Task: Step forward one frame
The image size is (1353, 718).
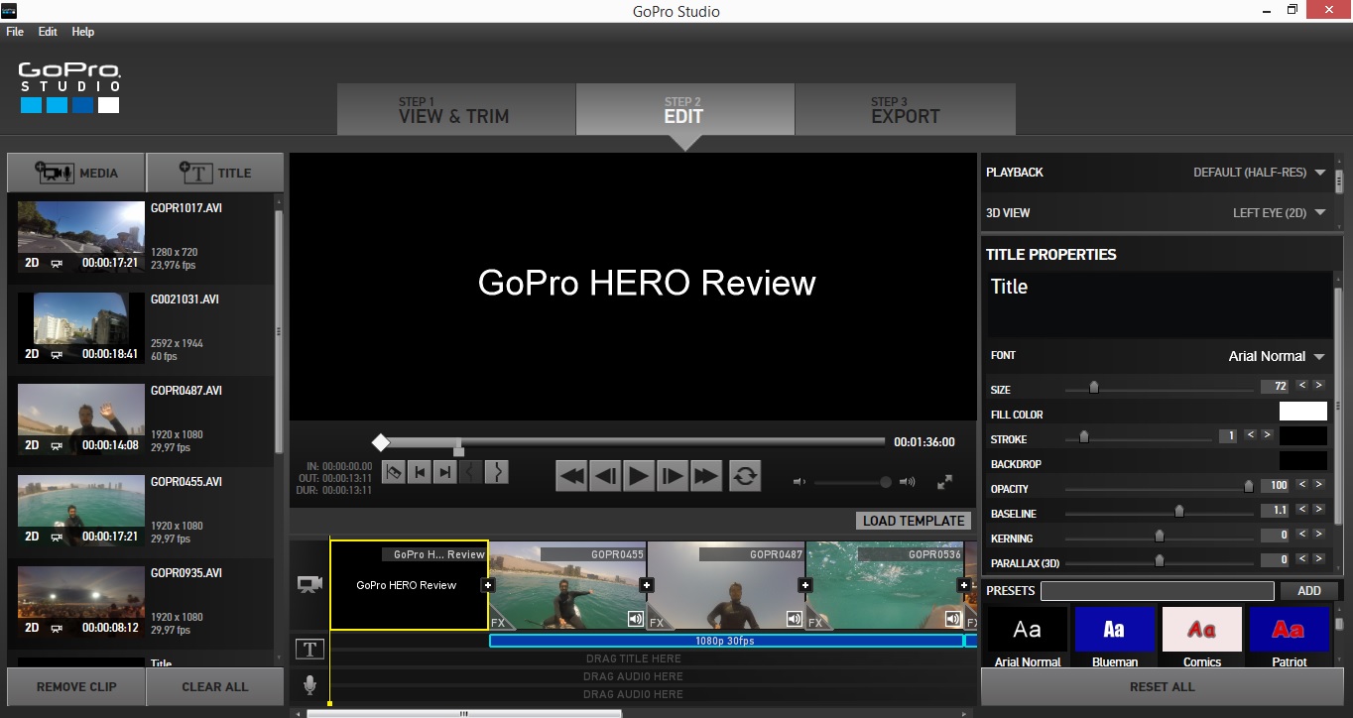Action: click(673, 476)
